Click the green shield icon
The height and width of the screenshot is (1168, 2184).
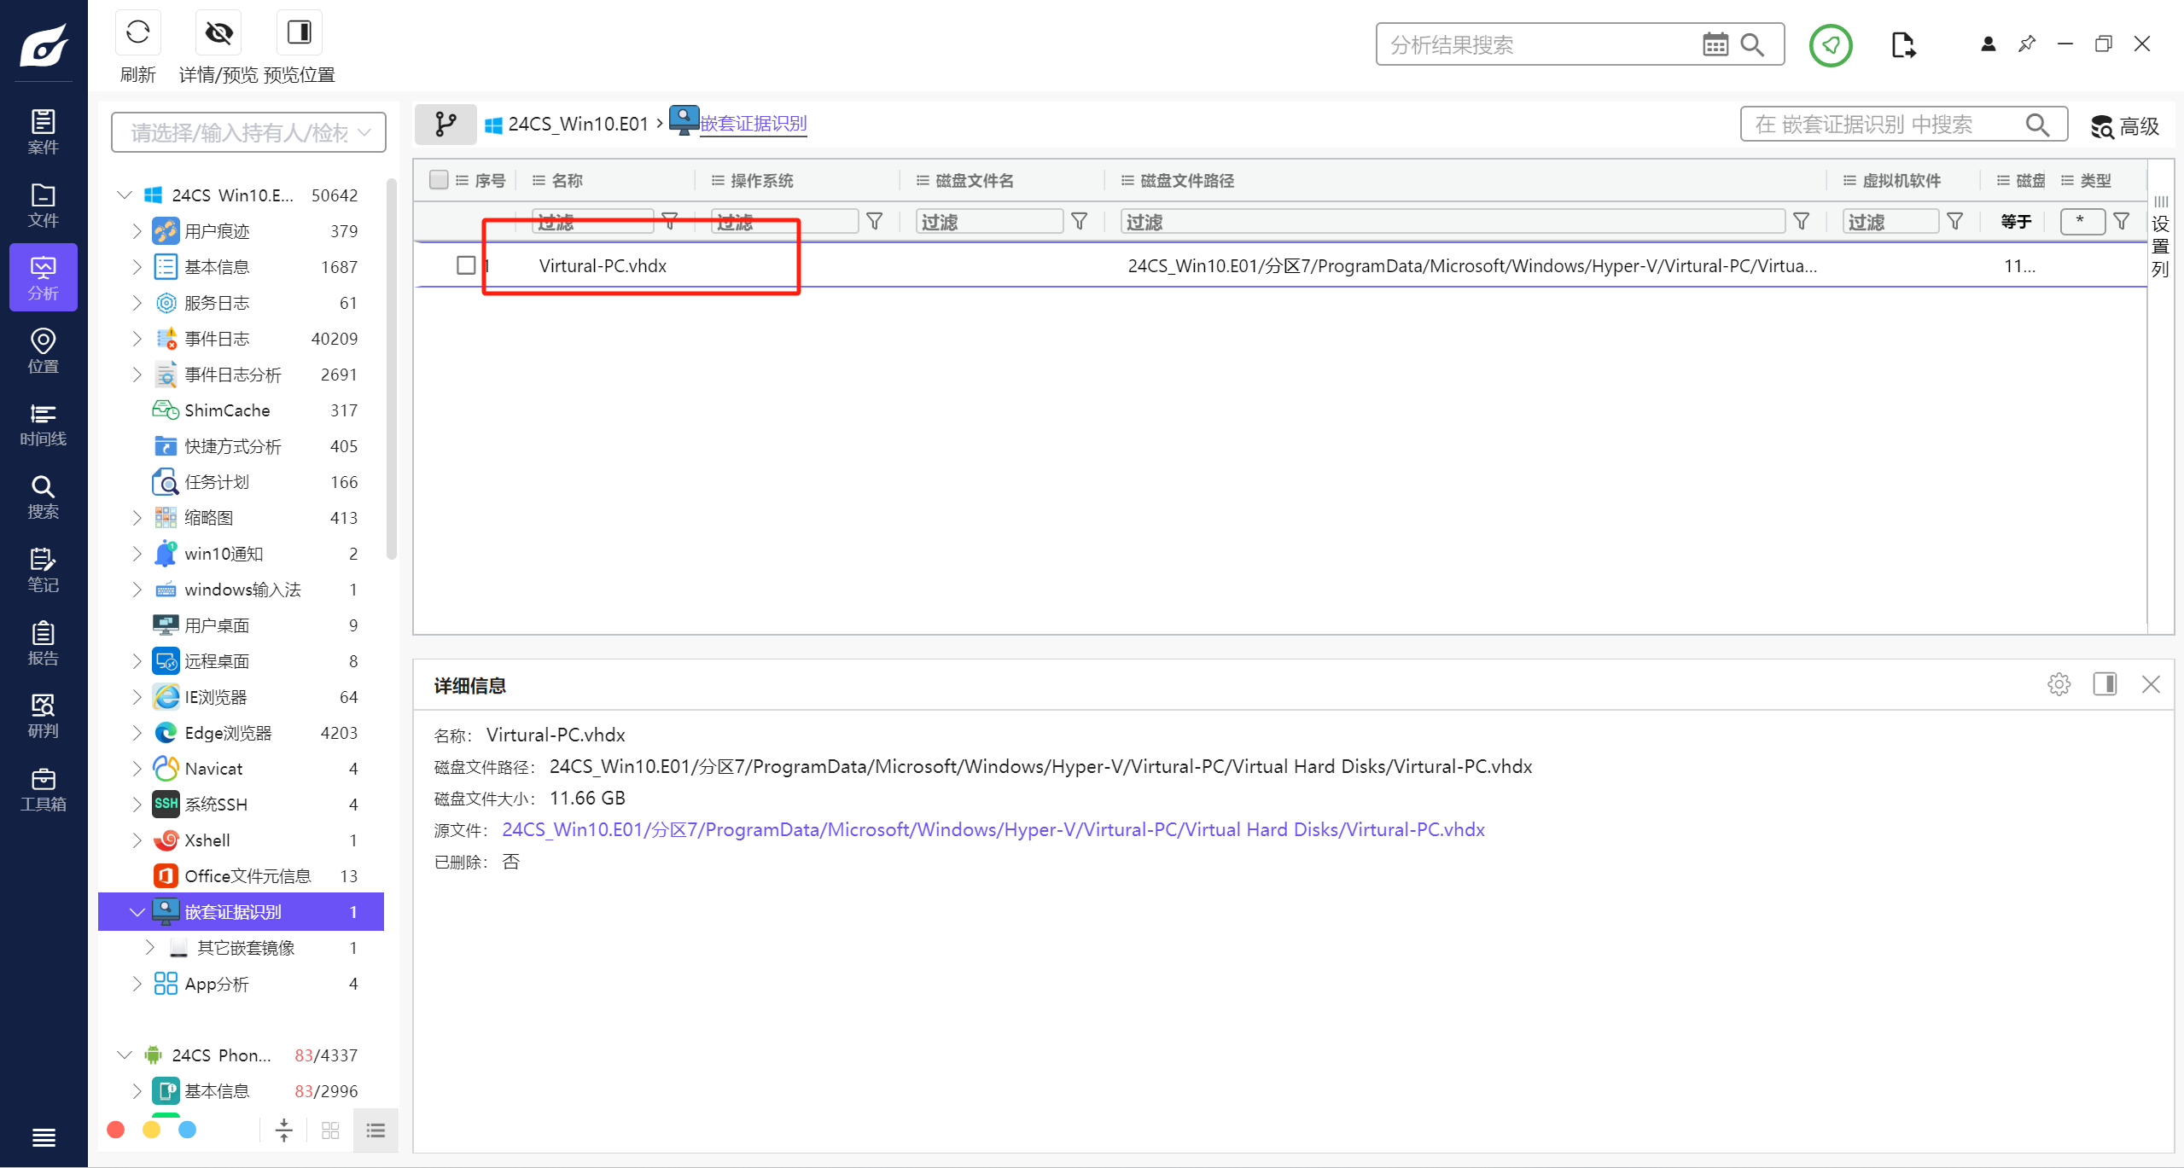point(1830,45)
